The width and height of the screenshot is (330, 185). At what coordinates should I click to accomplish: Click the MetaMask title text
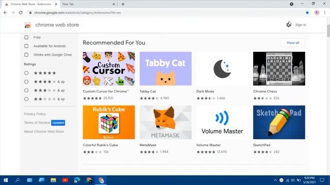(x=148, y=145)
